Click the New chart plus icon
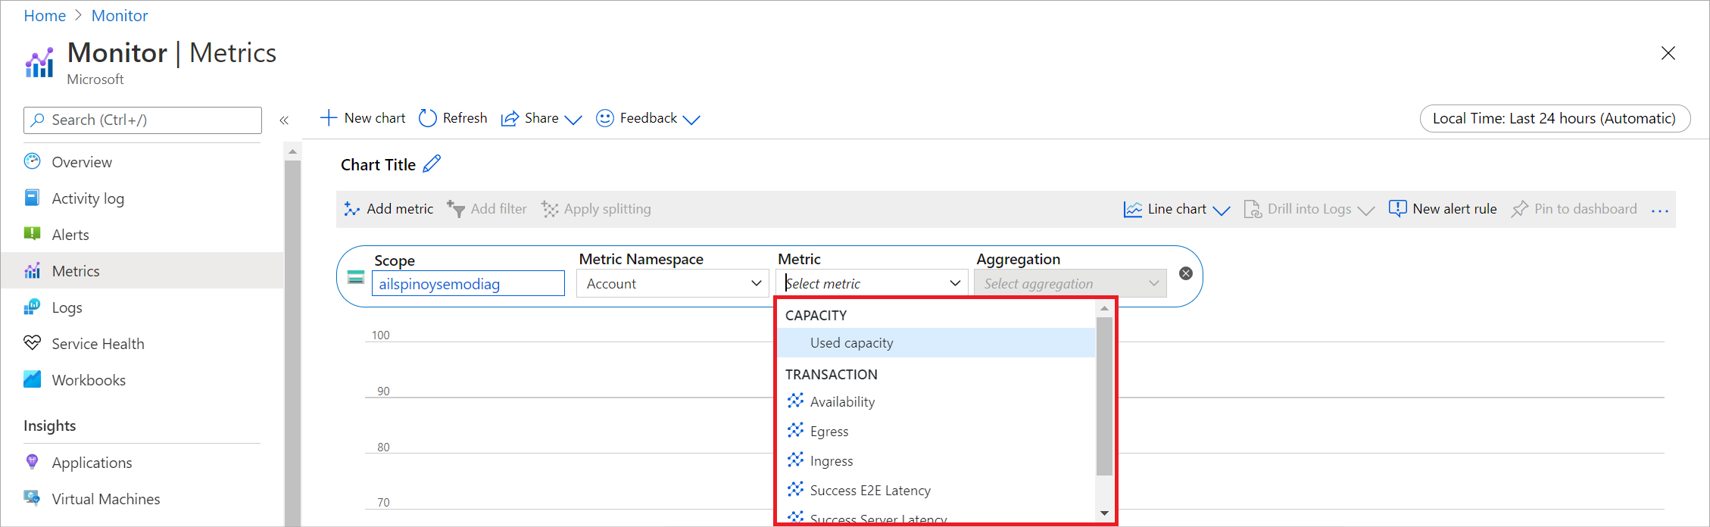This screenshot has width=1710, height=527. pos(328,118)
